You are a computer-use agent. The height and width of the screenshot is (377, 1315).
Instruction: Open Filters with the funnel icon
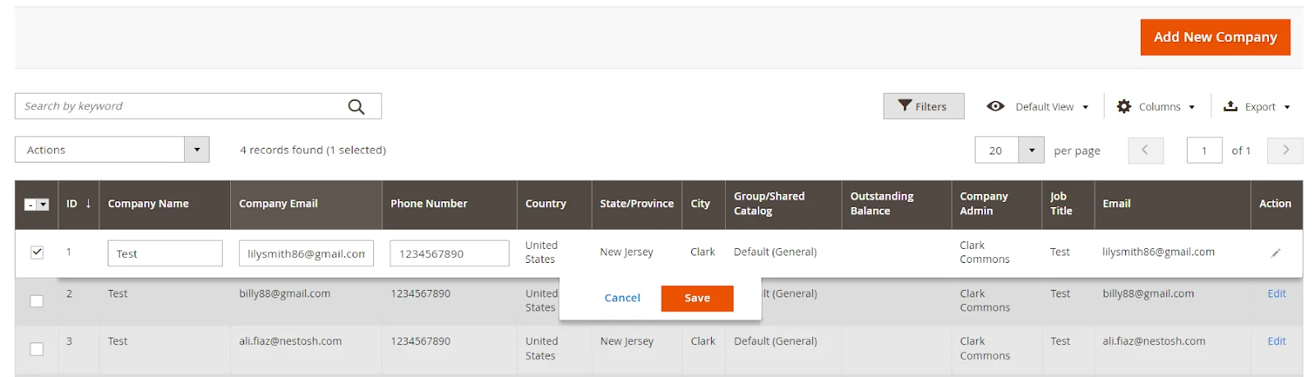(x=905, y=106)
